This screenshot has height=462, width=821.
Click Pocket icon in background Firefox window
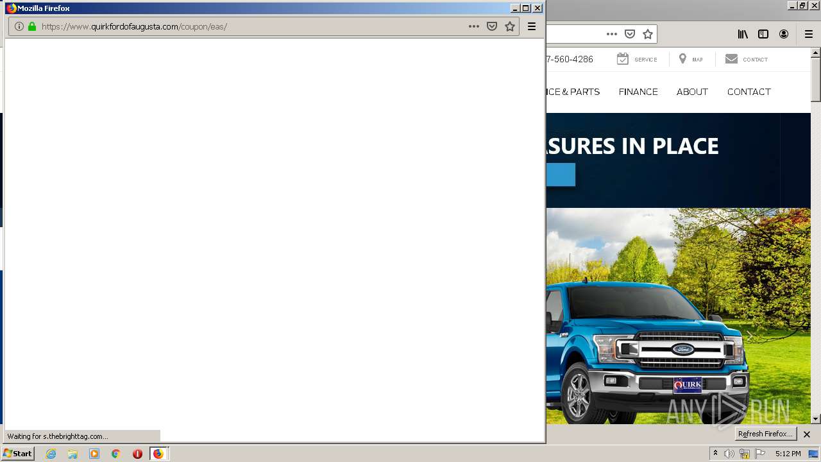tap(630, 34)
